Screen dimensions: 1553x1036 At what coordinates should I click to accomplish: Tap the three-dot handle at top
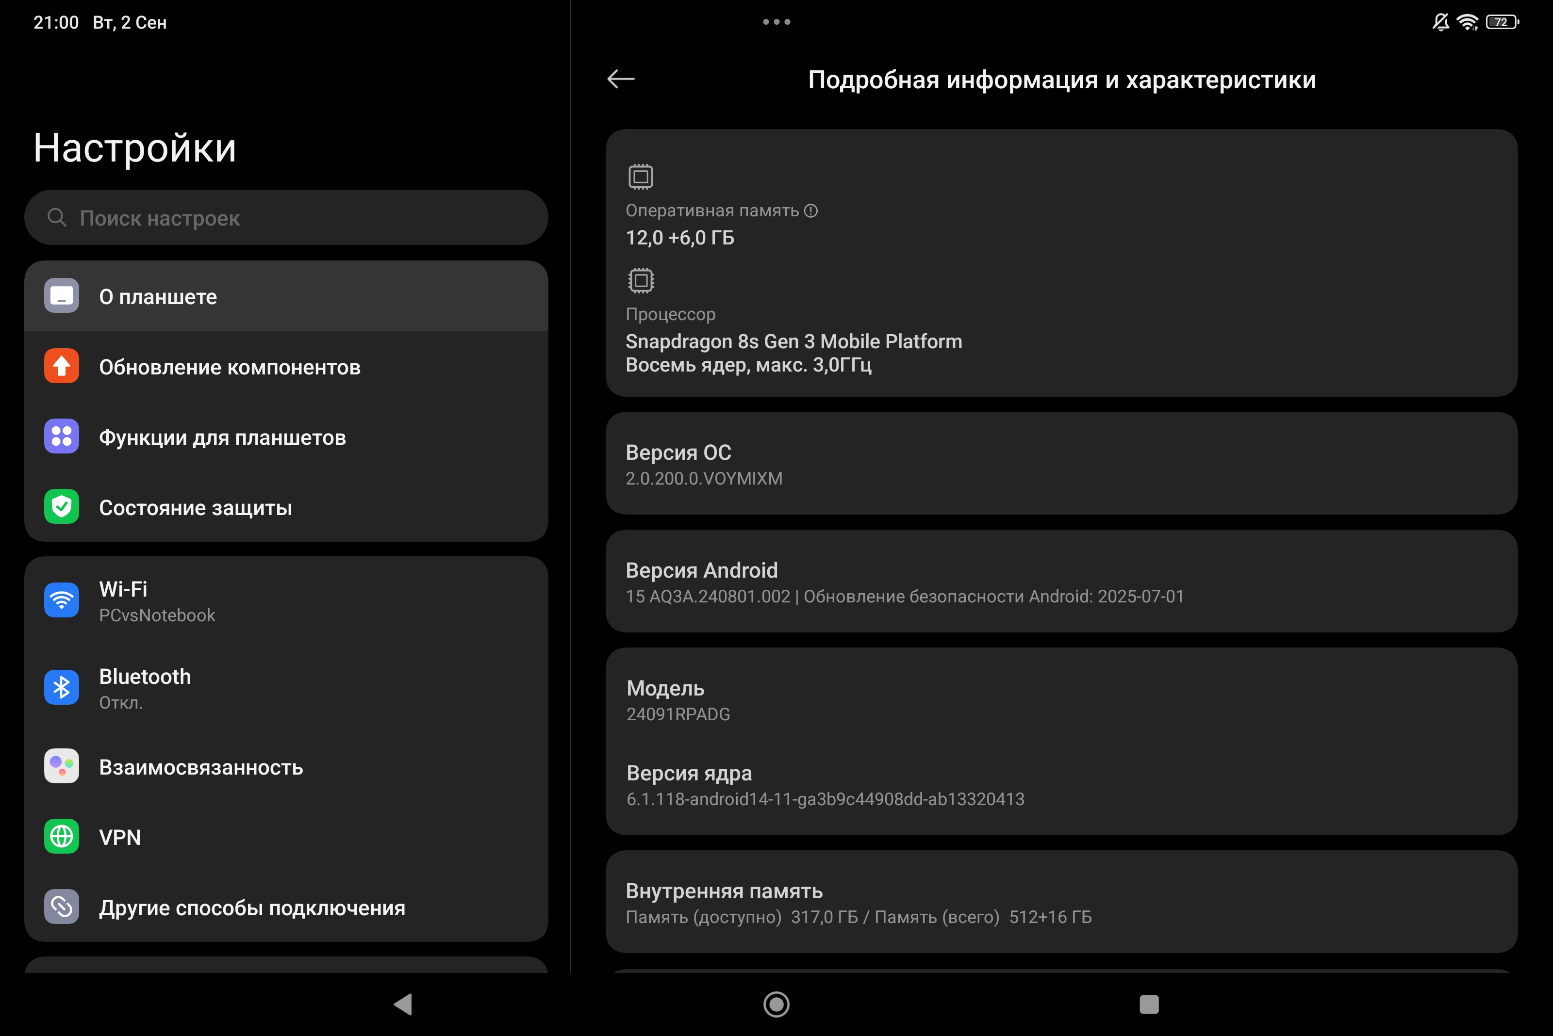(x=776, y=22)
